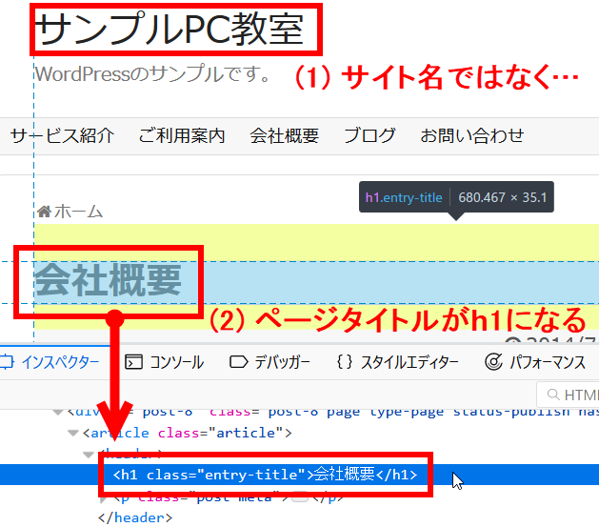Switch to the コンソール devtools tab
599x527 pixels.
click(x=176, y=362)
